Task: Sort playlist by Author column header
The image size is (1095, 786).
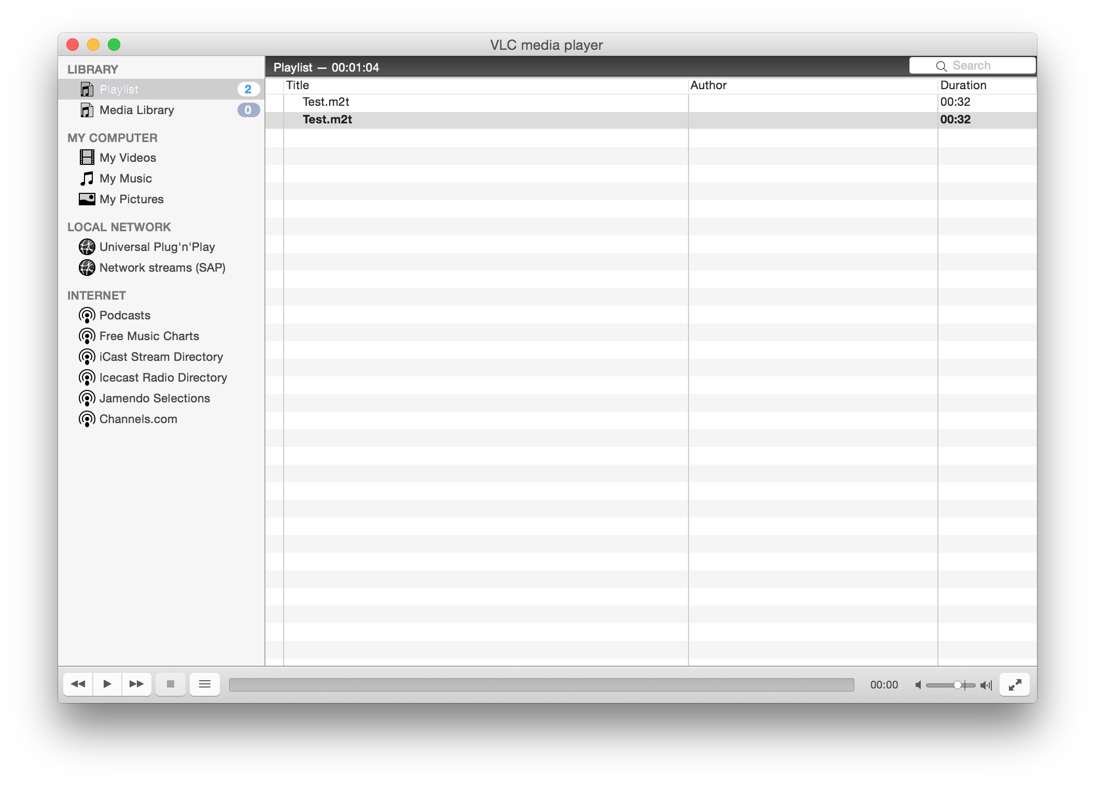Action: (x=813, y=85)
